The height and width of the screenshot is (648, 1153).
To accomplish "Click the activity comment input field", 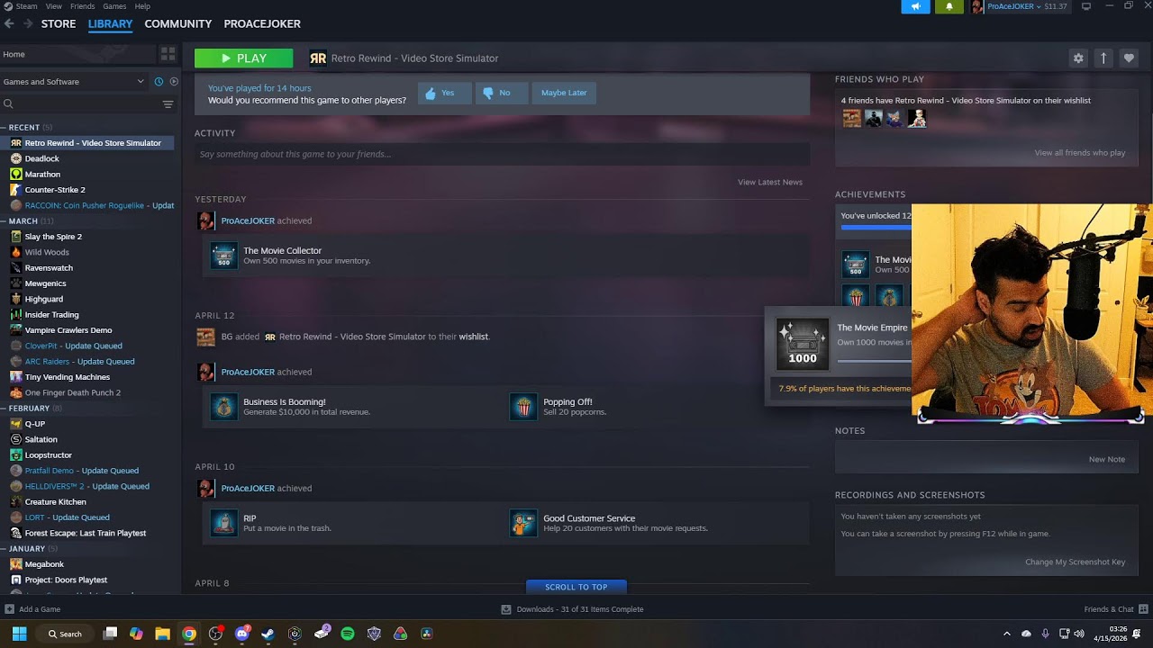I will tap(502, 154).
